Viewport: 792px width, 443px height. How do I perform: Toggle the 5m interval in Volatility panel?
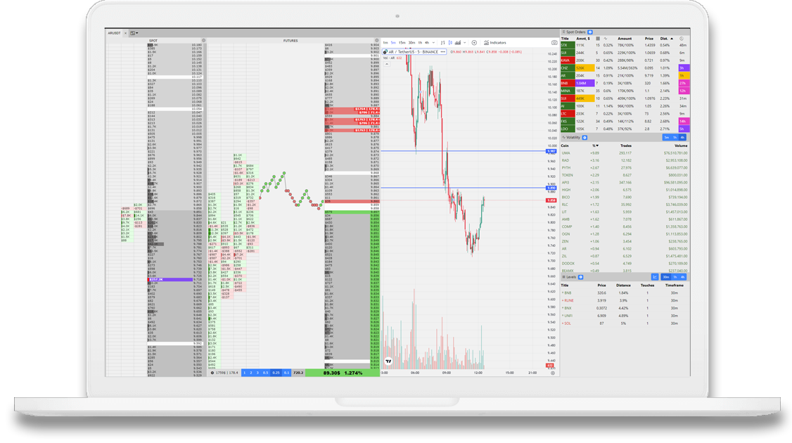[666, 137]
